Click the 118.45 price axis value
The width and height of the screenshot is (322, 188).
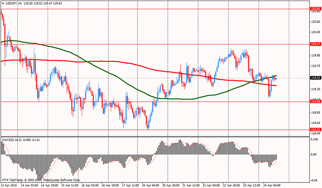pos(316,133)
